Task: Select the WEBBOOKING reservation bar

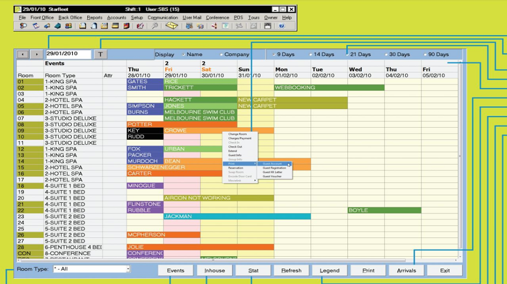Action: (x=329, y=87)
